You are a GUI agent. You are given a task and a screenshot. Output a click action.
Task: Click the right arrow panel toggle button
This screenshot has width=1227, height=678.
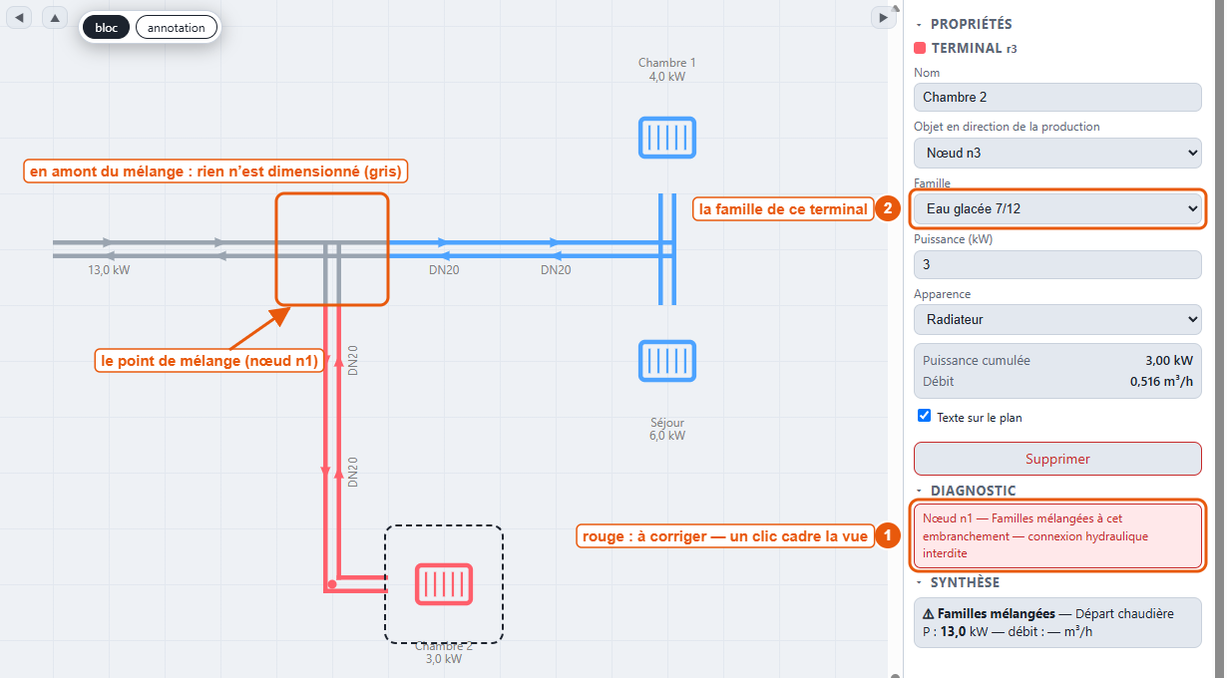pos(883,17)
